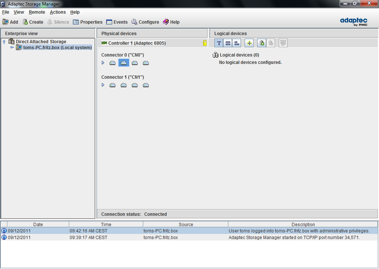The height and width of the screenshot is (269, 379).
Task: Click the greyed delete logical device icon
Action: point(271,43)
